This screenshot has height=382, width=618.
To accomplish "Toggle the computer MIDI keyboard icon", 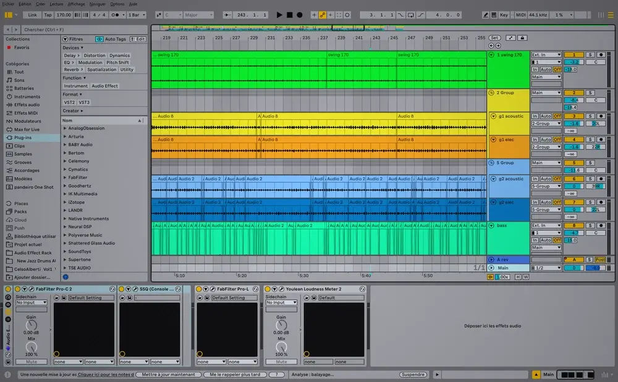I will (x=494, y=15).
